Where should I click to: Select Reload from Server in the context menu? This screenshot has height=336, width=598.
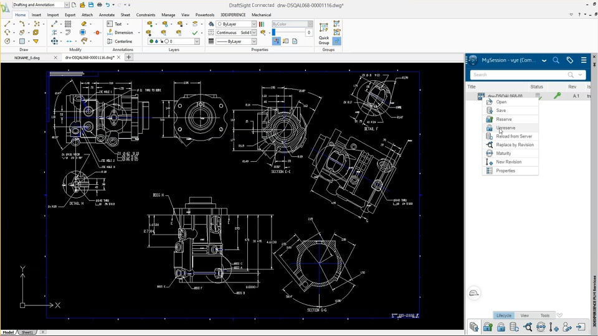[x=510, y=136]
